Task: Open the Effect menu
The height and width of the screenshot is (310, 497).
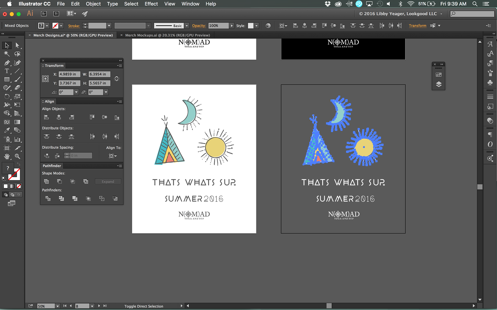Action: [151, 4]
